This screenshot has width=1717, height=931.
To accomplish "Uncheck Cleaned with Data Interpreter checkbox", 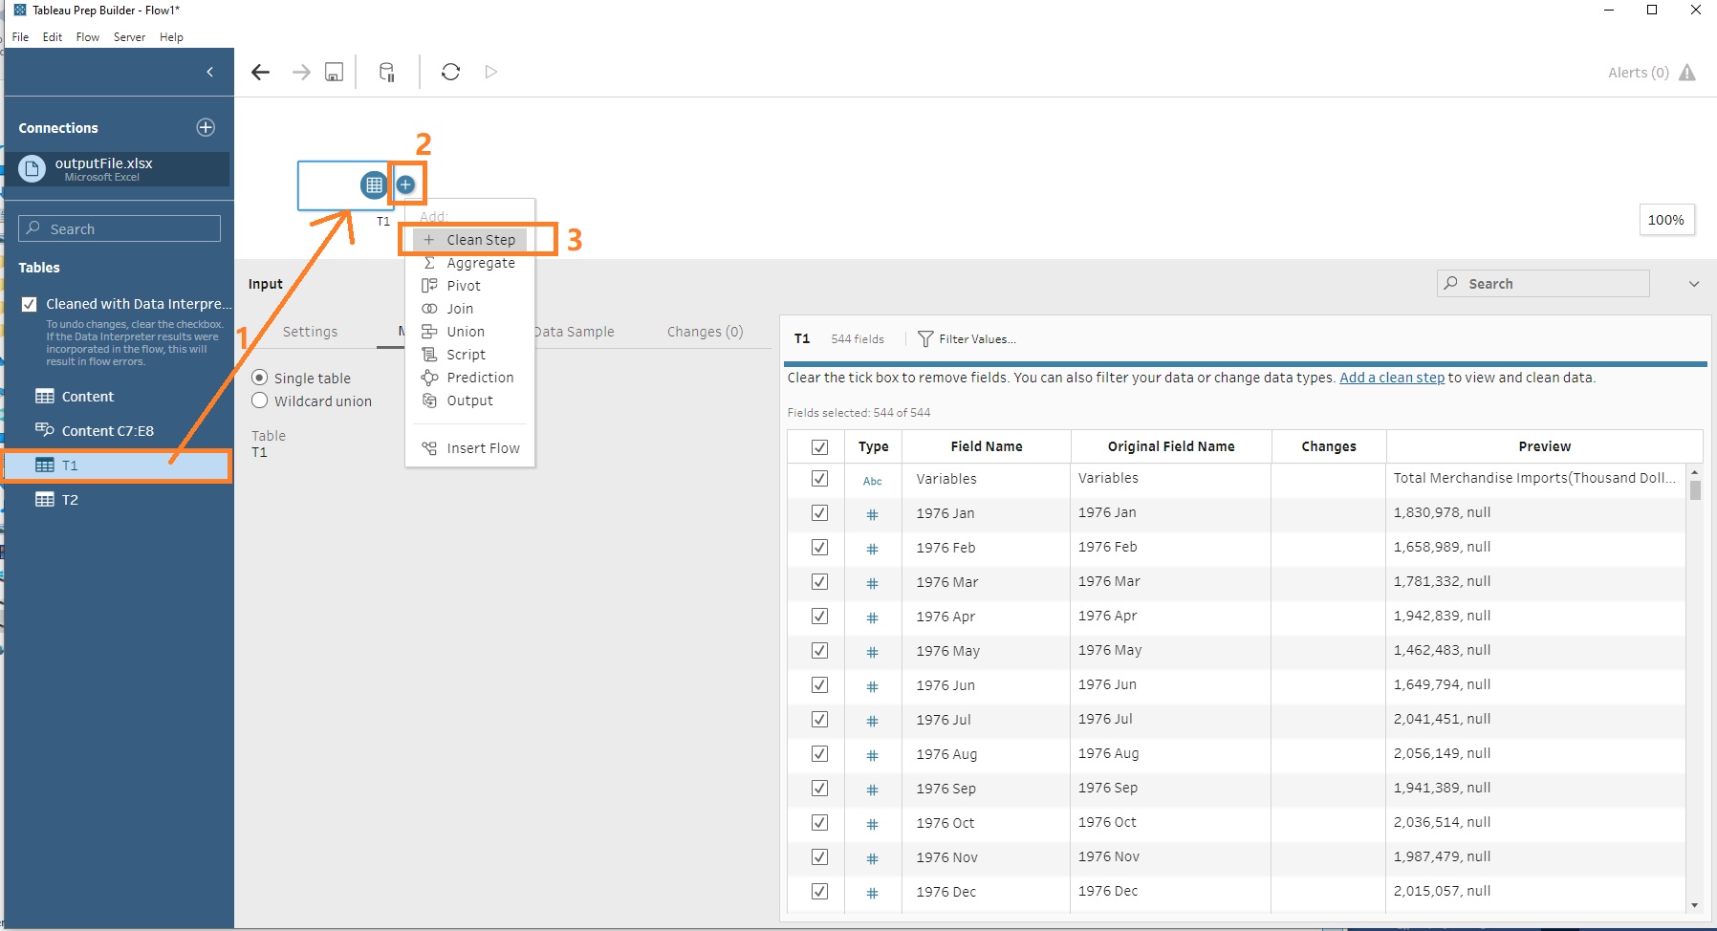I will click(29, 304).
